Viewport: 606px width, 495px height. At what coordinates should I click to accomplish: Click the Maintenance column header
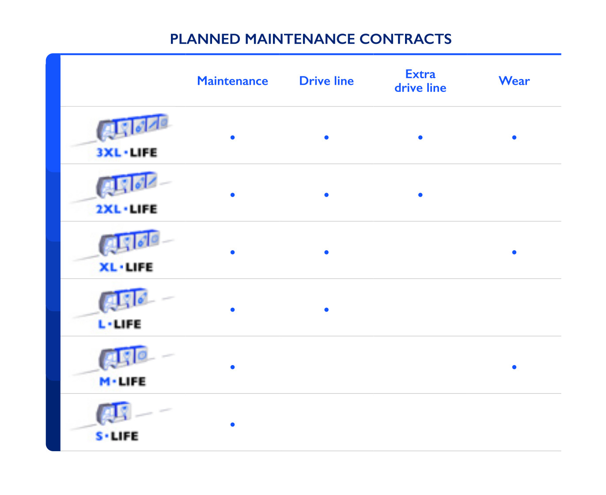[232, 81]
